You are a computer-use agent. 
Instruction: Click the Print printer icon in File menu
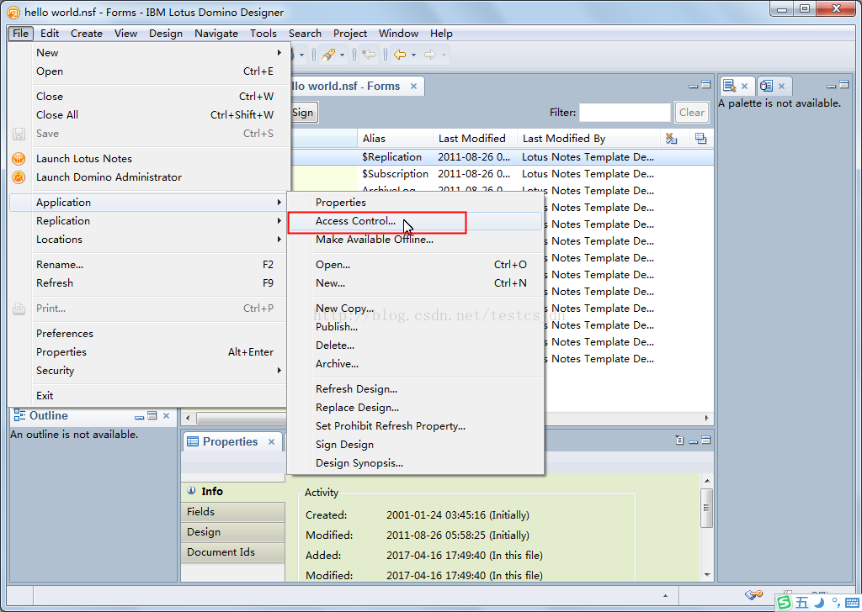pyautogui.click(x=19, y=309)
